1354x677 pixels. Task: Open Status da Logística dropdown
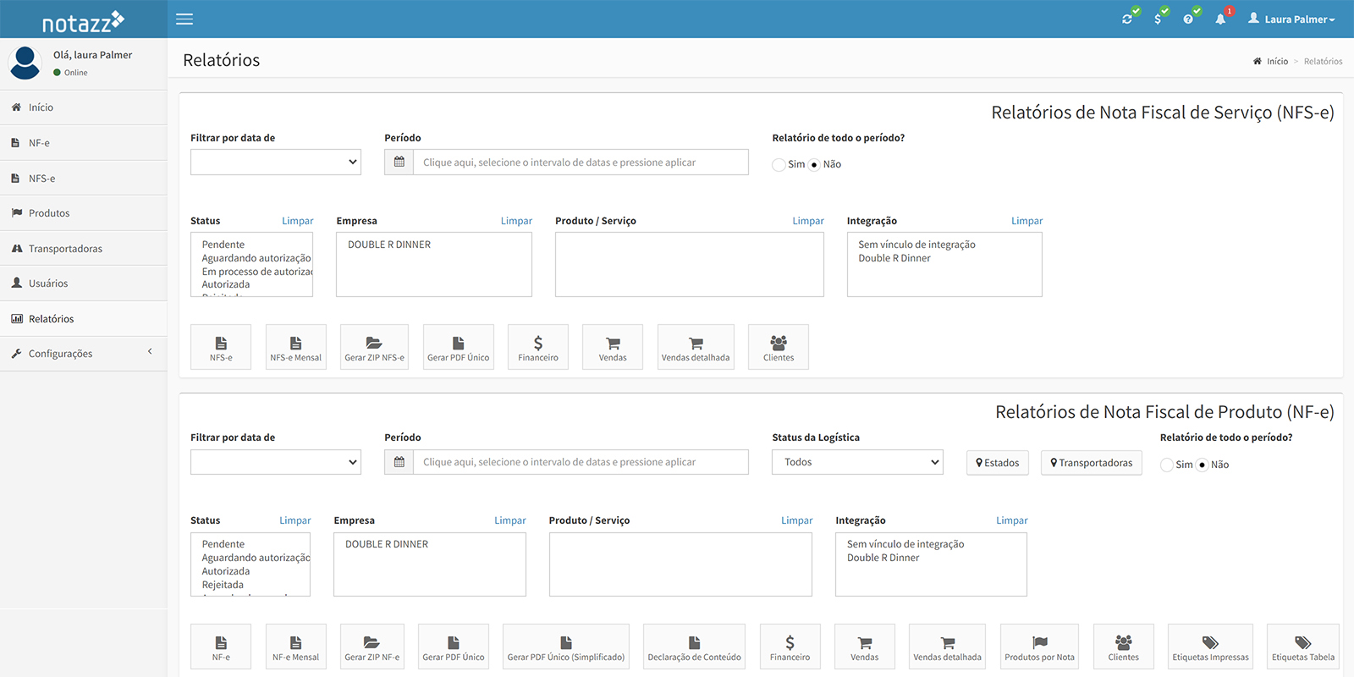[x=857, y=462]
